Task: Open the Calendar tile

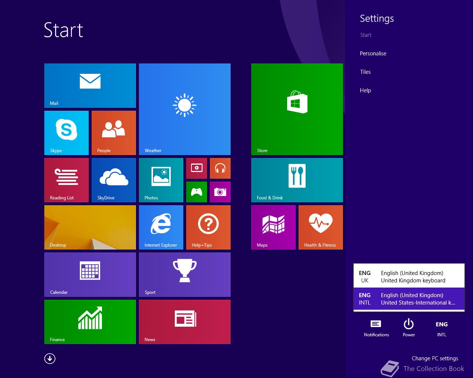Action: click(x=90, y=275)
